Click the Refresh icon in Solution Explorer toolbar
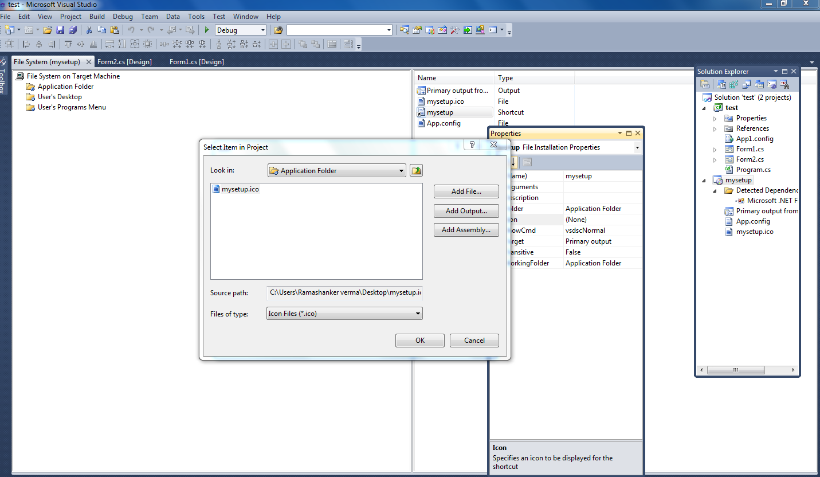This screenshot has height=477, width=820. coord(733,84)
